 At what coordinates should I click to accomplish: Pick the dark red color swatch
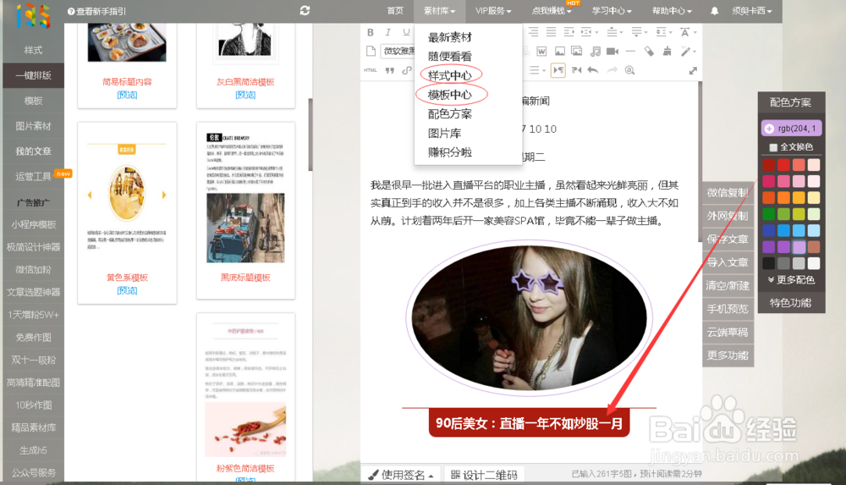(768, 165)
